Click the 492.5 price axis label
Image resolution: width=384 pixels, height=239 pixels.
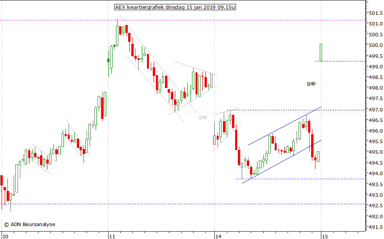376,206
